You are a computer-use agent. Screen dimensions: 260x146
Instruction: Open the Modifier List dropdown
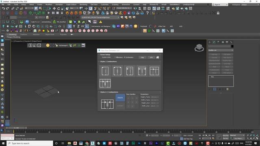point(221,50)
